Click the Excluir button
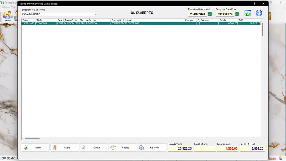Screen dimensions: 286x161 pos(94,148)
